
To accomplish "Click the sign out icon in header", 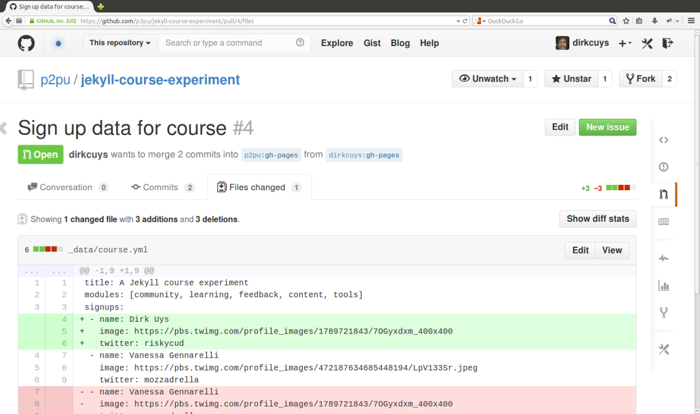I will pyautogui.click(x=668, y=43).
